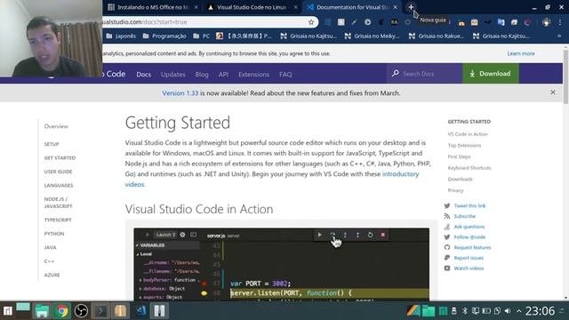Close the Documentation for Visual Studio tab
The width and height of the screenshot is (569, 320).
395,7
